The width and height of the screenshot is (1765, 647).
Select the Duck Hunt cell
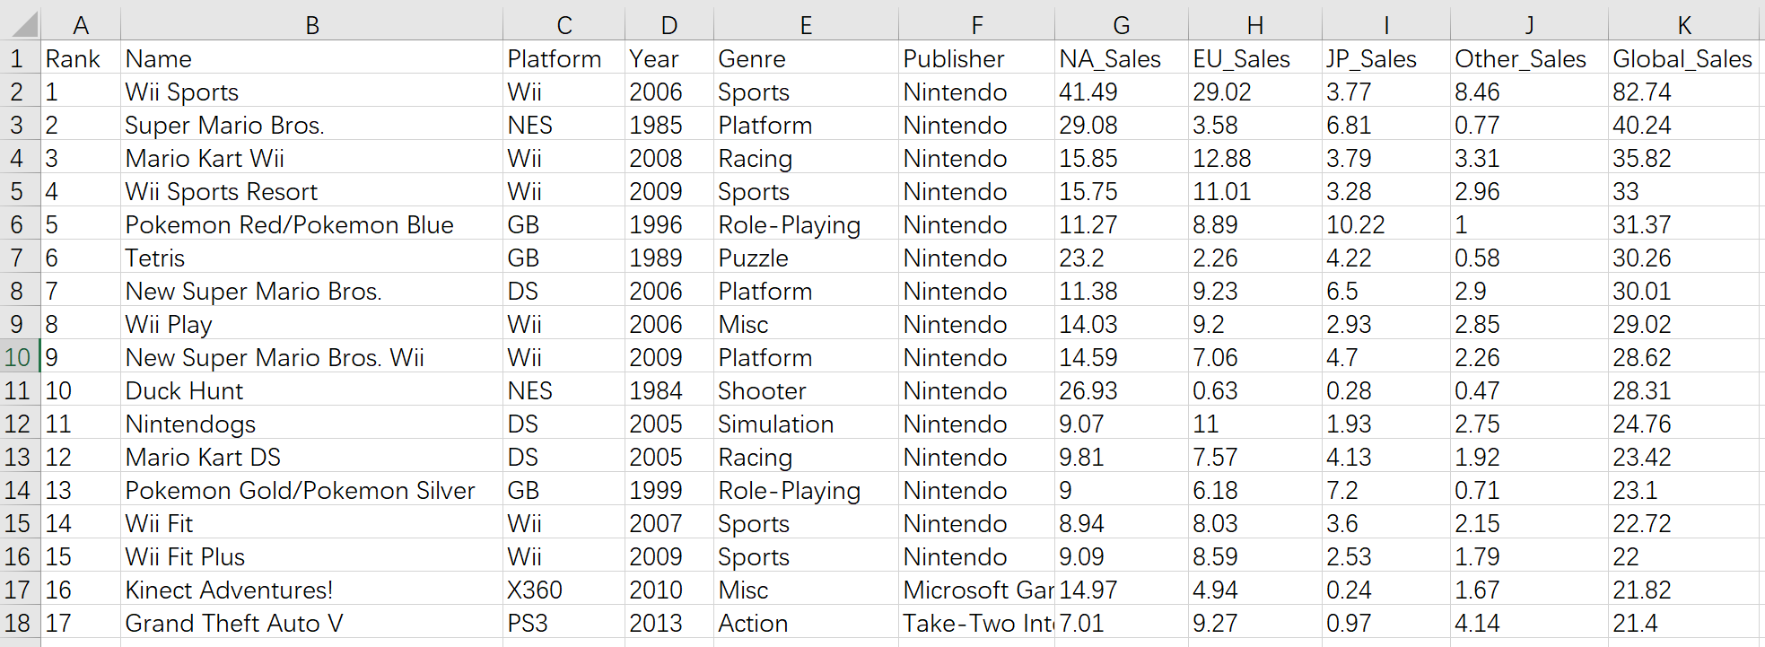click(x=184, y=390)
